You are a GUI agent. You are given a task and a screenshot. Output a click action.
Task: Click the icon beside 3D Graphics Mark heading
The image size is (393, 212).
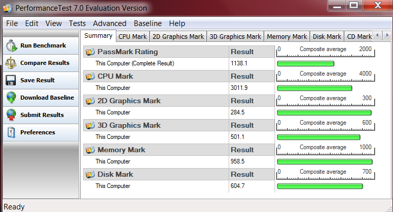coord(90,125)
